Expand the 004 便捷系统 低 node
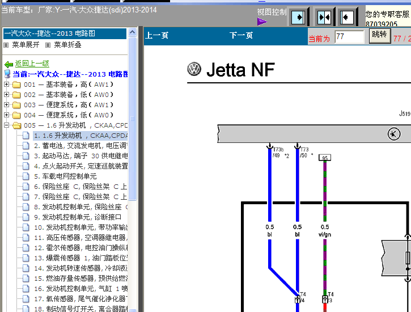The width and height of the screenshot is (411, 312). [x=7, y=115]
